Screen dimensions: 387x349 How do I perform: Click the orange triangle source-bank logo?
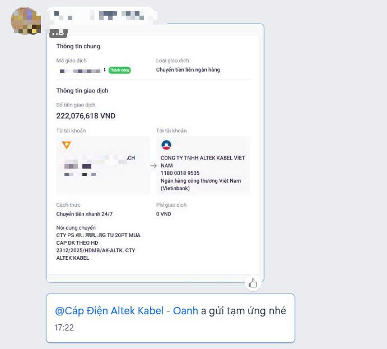(67, 145)
